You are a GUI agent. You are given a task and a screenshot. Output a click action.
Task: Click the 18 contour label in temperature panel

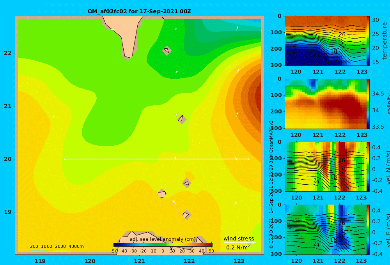point(334,51)
